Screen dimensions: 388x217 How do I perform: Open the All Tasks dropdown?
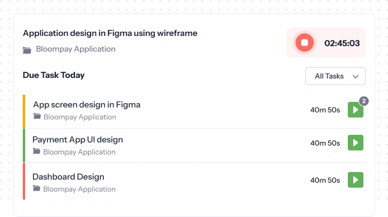click(335, 76)
